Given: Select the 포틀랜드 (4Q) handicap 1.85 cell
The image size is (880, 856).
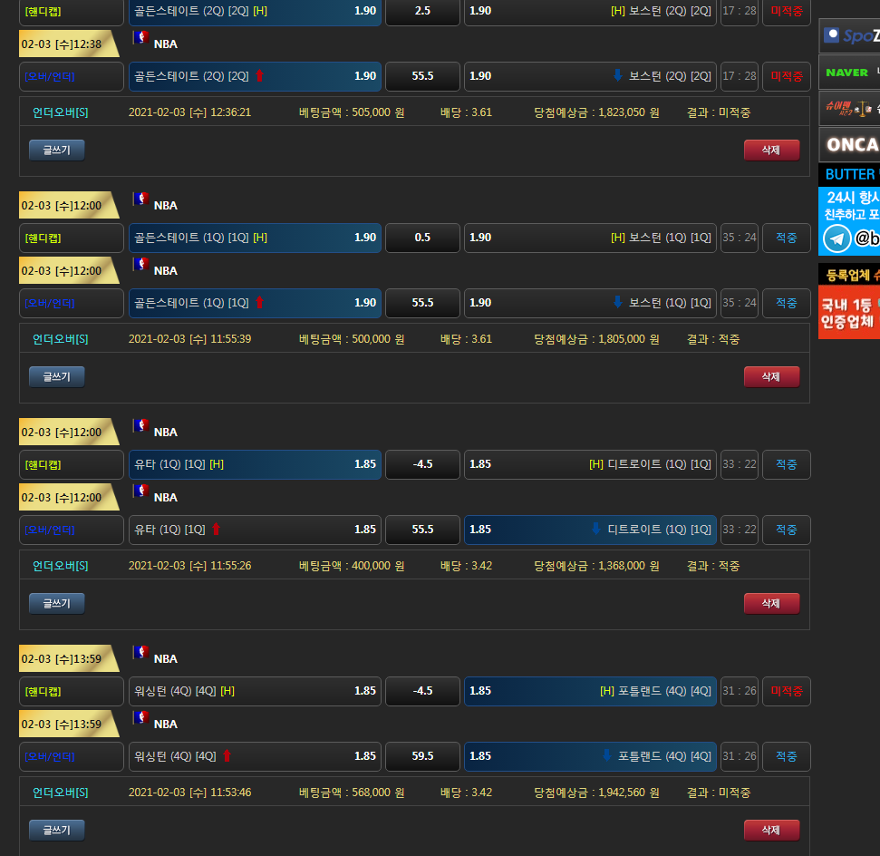Looking at the screenshot, I should point(589,691).
